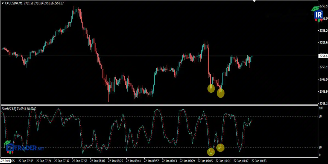Click the IRTRADER.NET watermark logo
Viewport: 328px width, 164px height.
24,148
